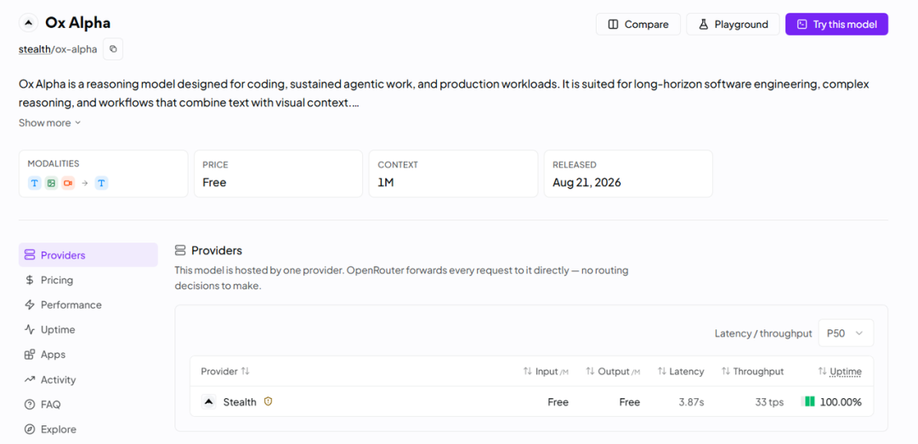Viewport: 918px width, 444px height.
Task: Click the 100.00% uptime value
Action: [841, 401]
